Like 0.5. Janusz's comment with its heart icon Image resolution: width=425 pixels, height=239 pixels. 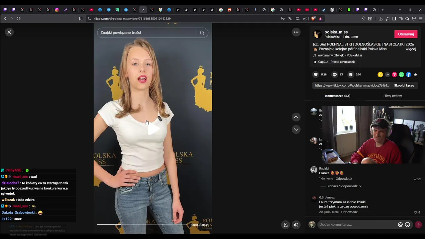[x=415, y=212]
